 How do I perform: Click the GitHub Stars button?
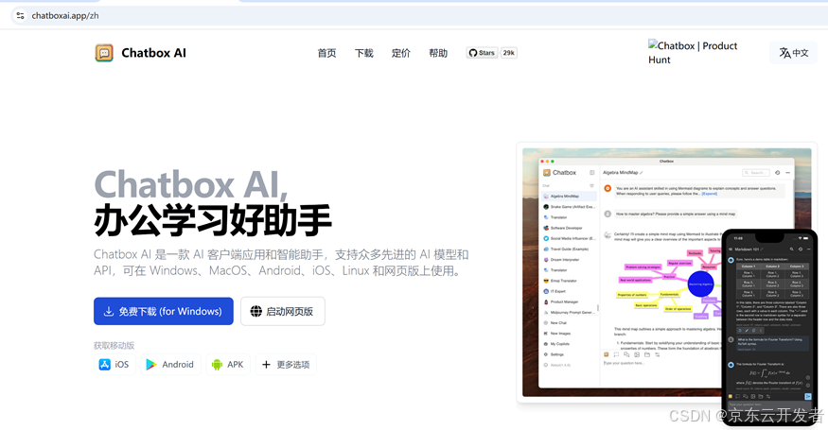482,53
